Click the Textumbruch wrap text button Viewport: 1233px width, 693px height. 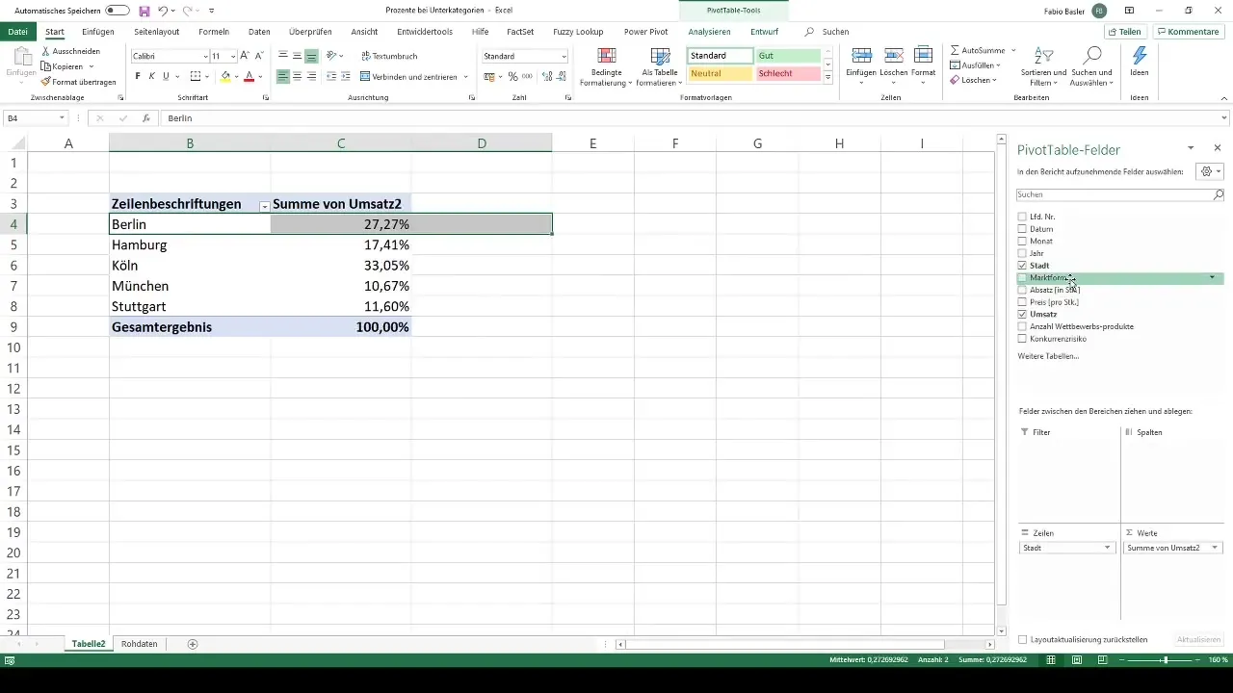388,56
